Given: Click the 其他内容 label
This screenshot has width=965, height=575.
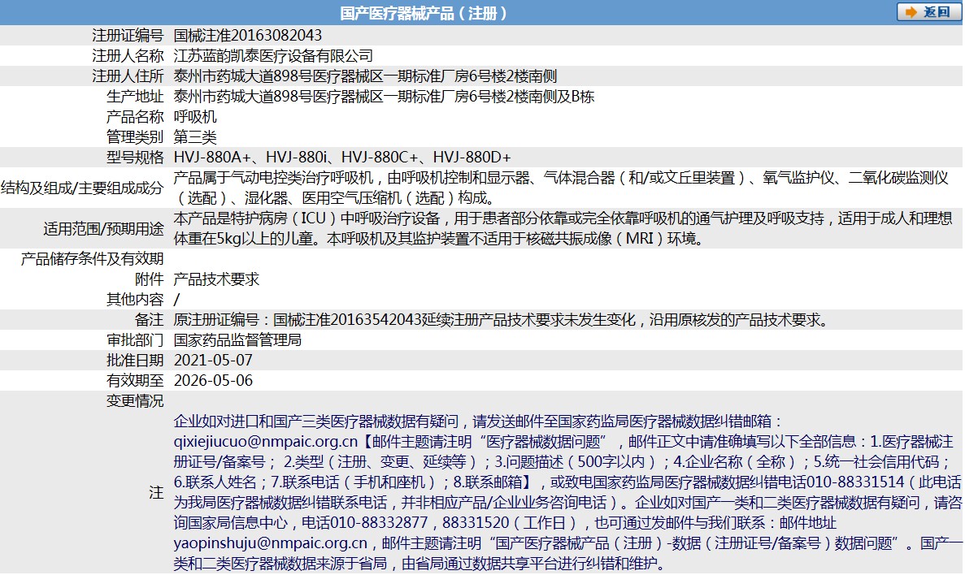Looking at the screenshot, I should (x=136, y=300).
